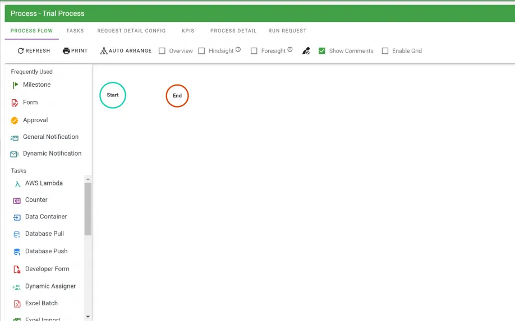Click the paint marker icon in toolbar
Image resolution: width=515 pixels, height=321 pixels.
306,51
